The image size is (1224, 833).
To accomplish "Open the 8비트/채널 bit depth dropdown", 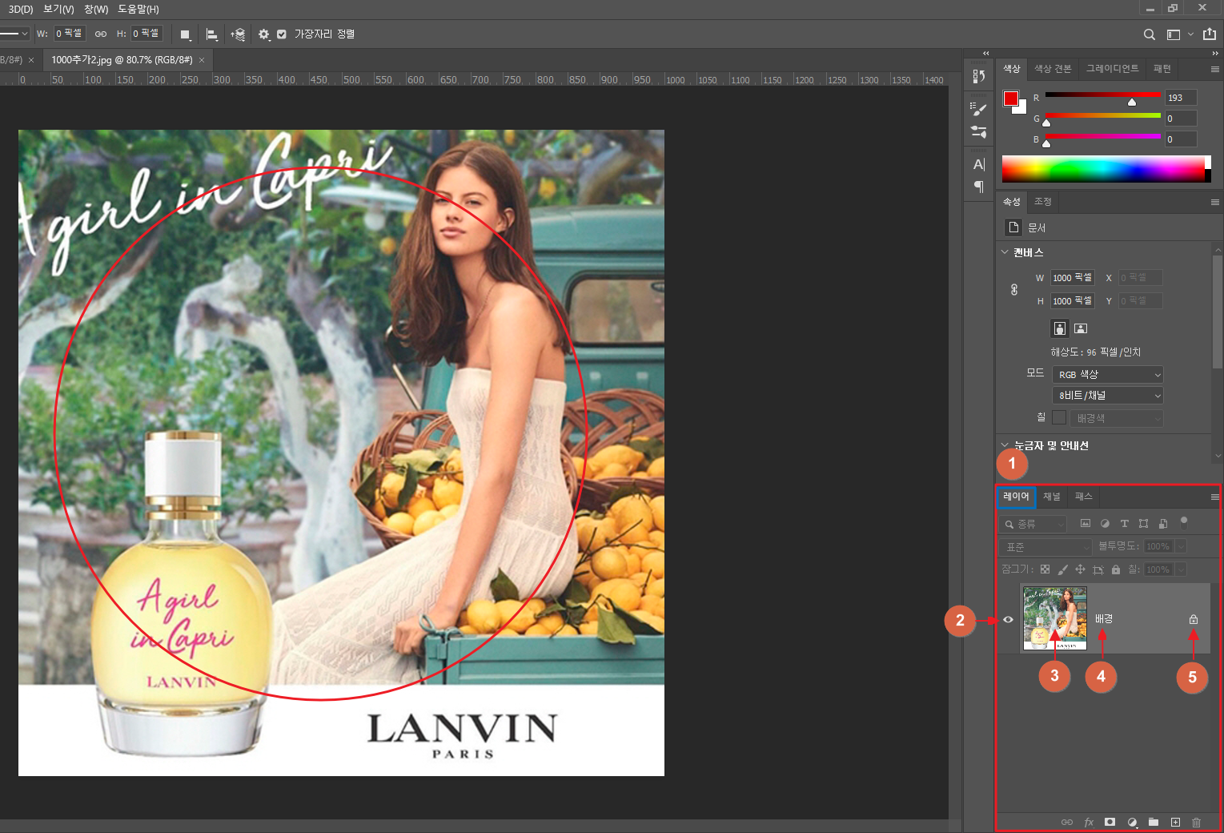I will click(x=1107, y=396).
